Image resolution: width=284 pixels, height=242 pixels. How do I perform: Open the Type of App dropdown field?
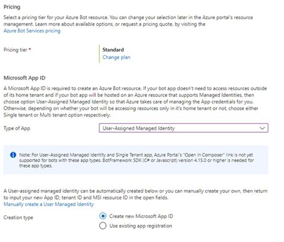coord(183,128)
